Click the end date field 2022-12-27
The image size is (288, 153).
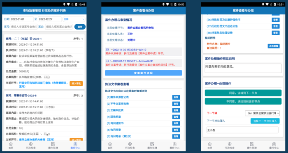click(x=50, y=19)
